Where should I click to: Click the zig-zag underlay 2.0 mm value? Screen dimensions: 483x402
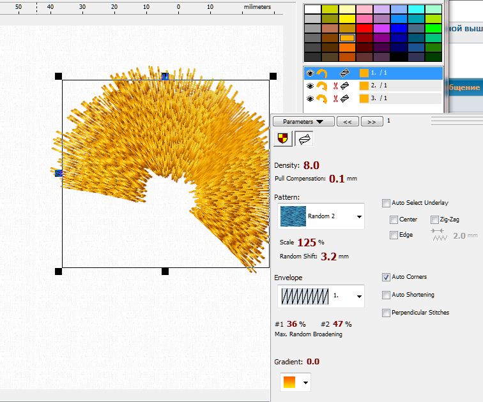click(x=459, y=236)
